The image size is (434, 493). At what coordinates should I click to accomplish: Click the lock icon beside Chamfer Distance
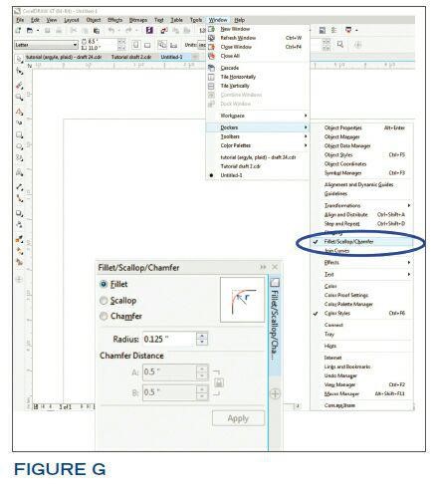[x=218, y=382]
